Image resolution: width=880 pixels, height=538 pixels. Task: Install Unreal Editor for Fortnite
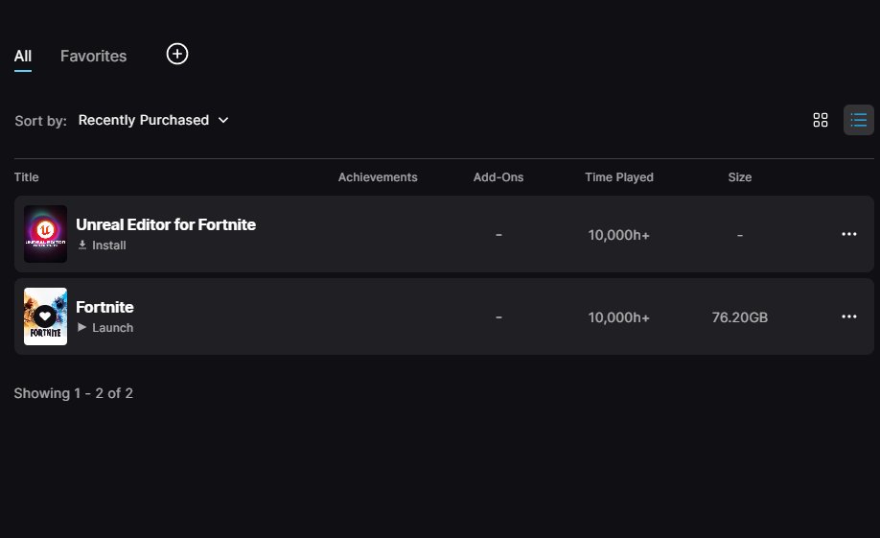pos(108,246)
